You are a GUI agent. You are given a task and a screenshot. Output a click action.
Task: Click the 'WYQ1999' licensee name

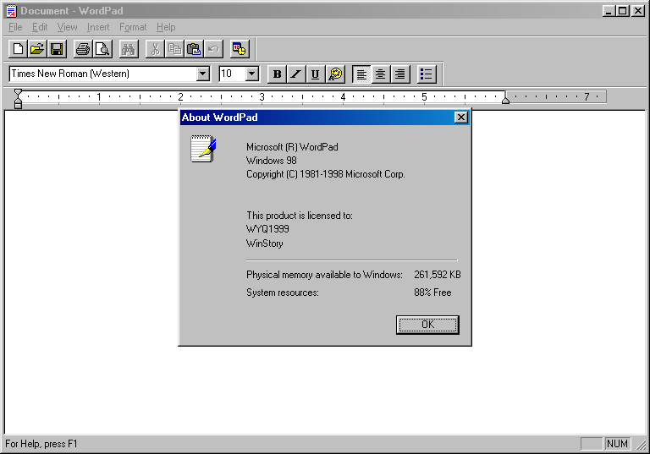(267, 229)
